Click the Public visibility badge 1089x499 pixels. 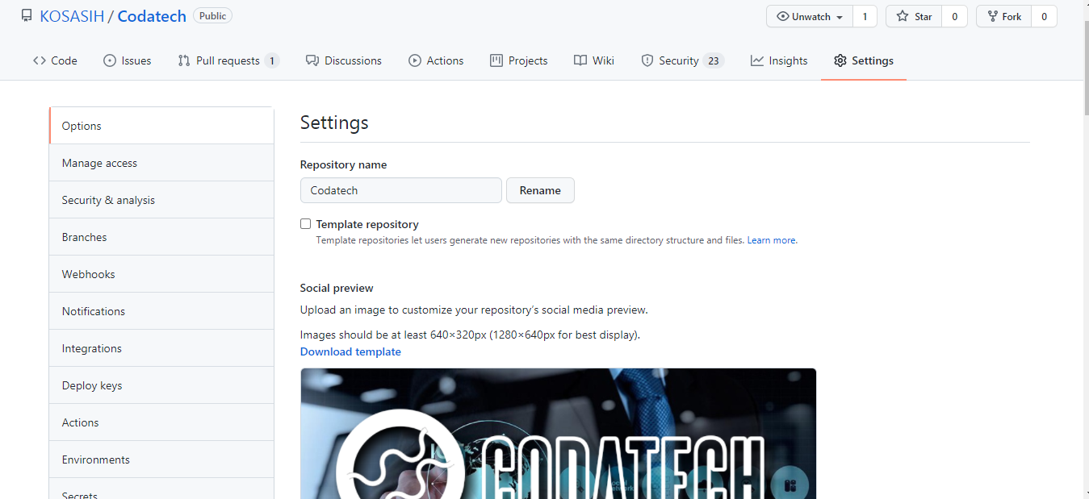pyautogui.click(x=213, y=16)
